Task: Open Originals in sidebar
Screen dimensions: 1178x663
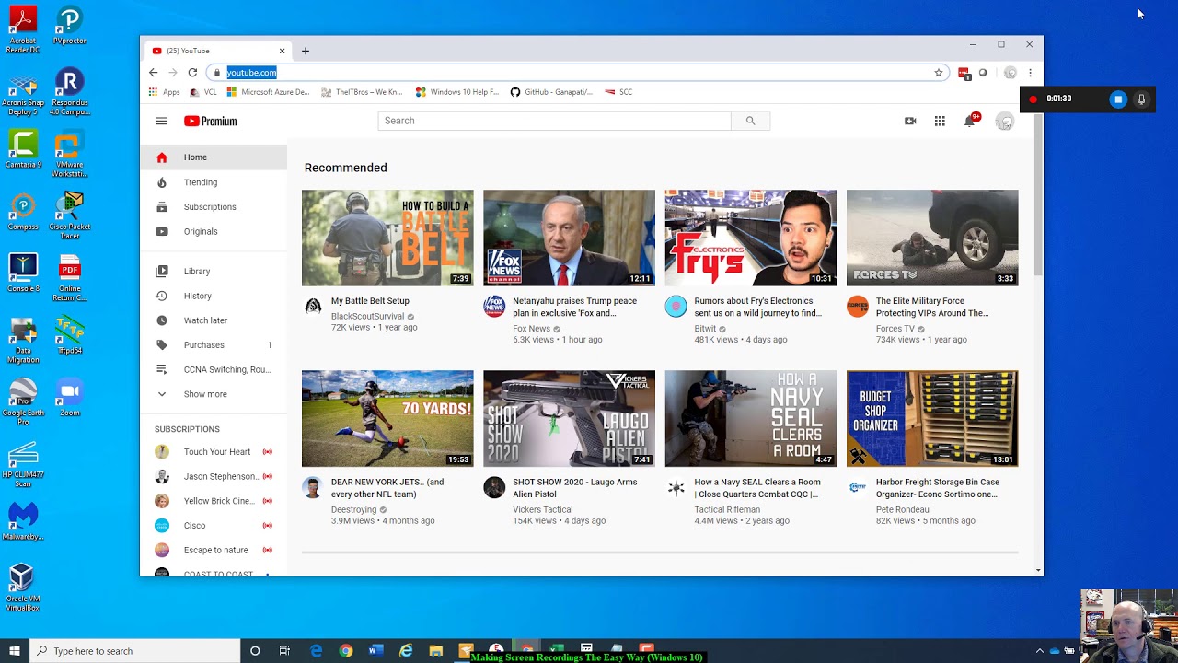Action: [214, 232]
